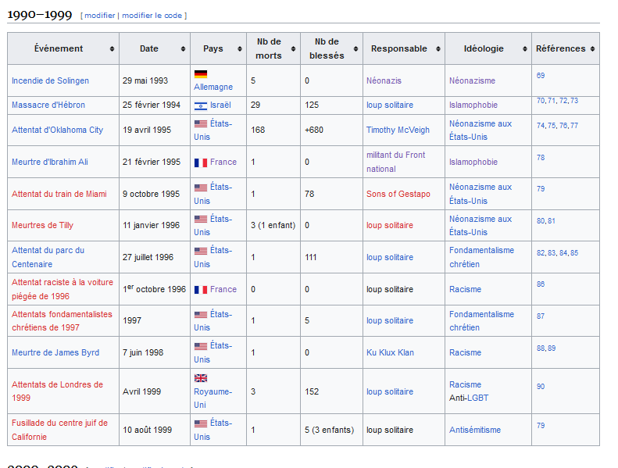This screenshot has width=618, height=468.
Task: Click the 'modifier' section edit link
Action: (99, 16)
